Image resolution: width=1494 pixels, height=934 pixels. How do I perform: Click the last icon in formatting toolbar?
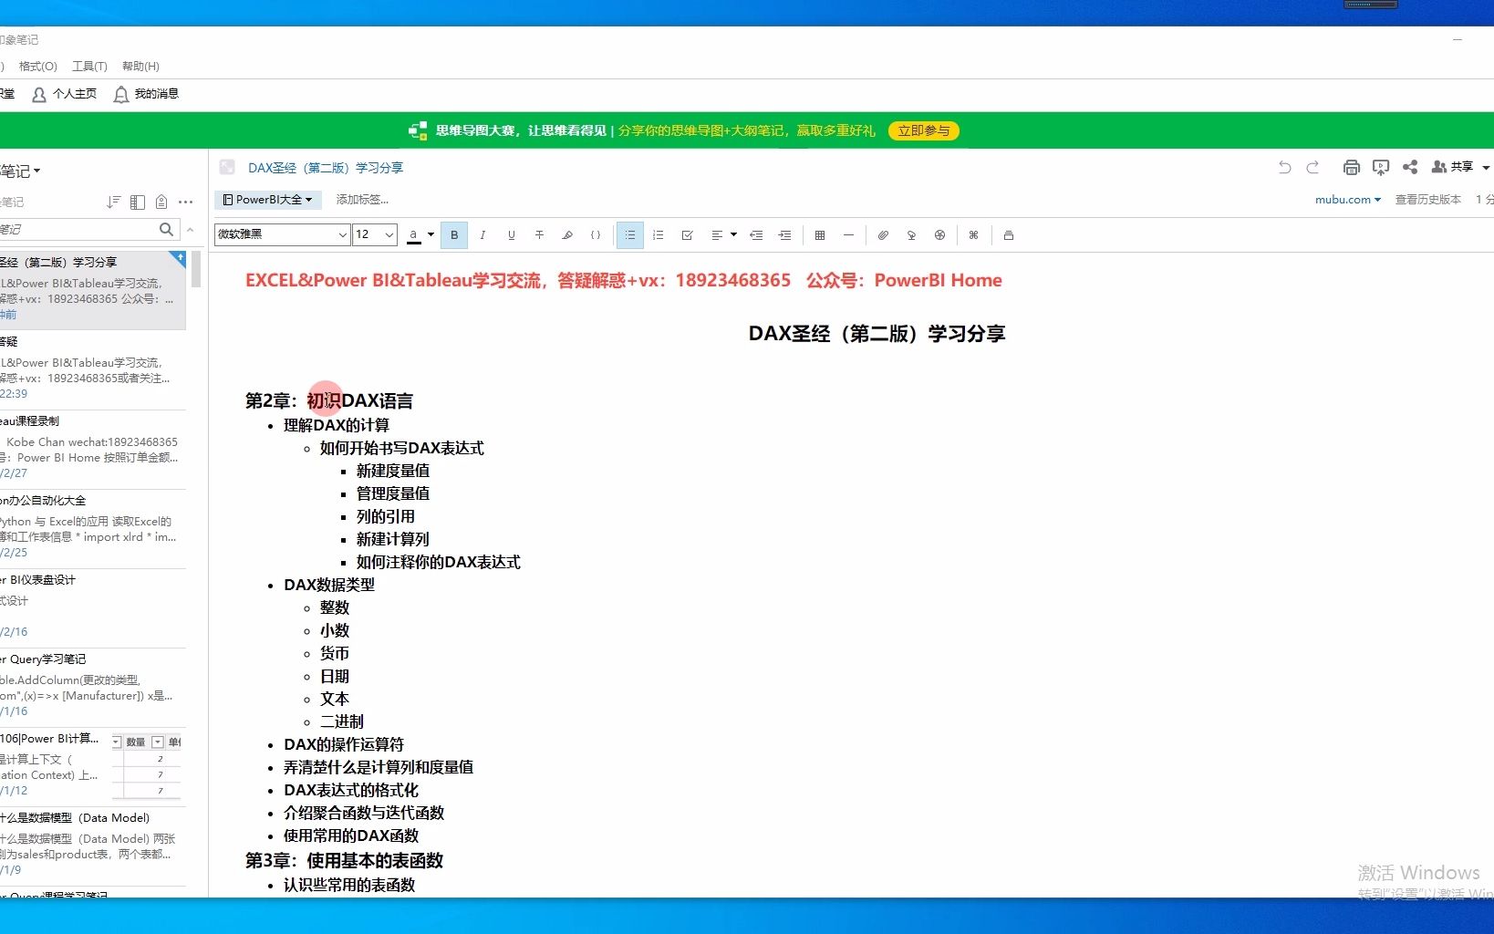pyautogui.click(x=1008, y=235)
